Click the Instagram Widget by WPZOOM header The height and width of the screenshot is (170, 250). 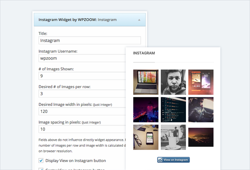point(90,20)
